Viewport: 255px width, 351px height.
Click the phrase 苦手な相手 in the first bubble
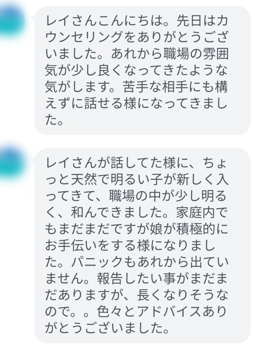[156, 87]
